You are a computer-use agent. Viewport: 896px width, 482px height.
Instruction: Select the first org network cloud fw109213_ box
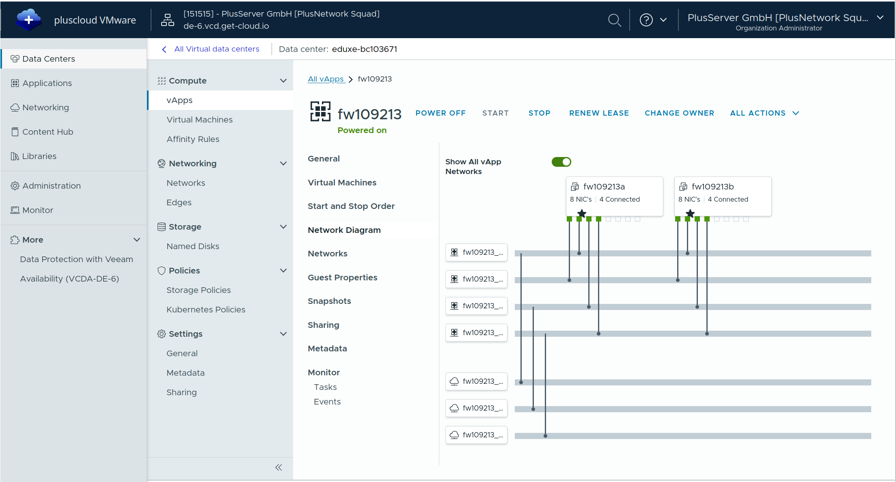(x=476, y=381)
